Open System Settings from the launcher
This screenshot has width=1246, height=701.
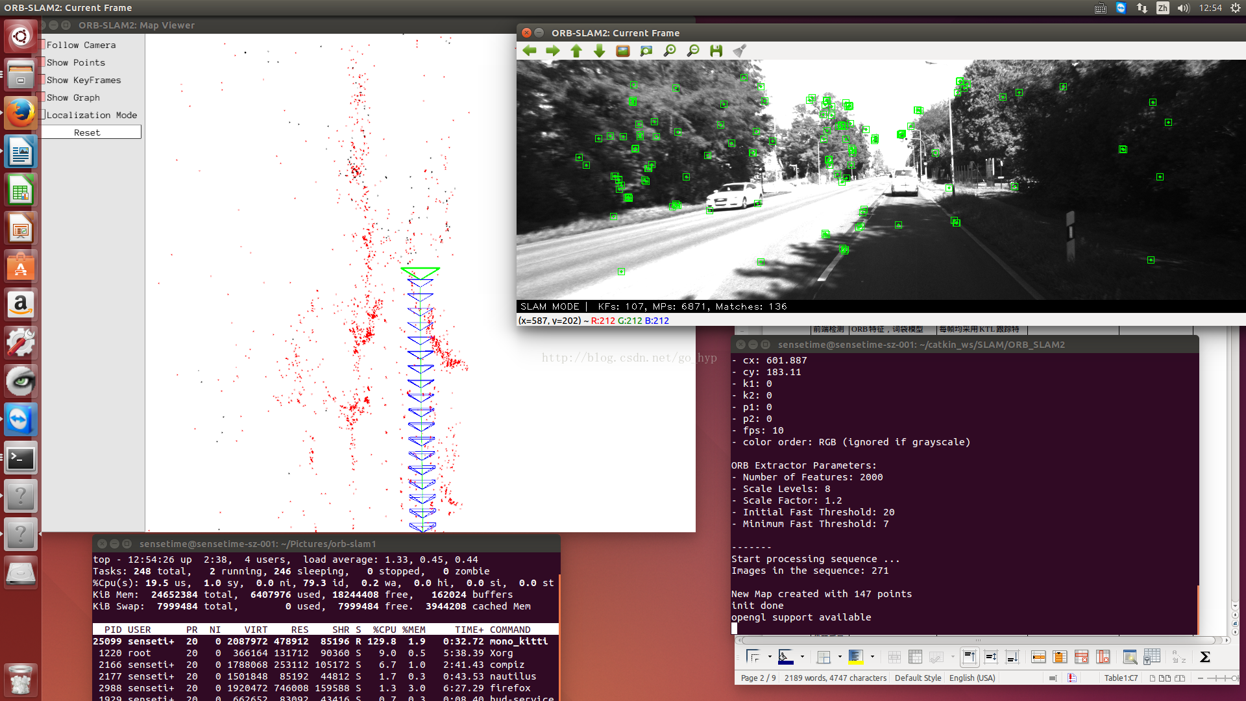21,343
